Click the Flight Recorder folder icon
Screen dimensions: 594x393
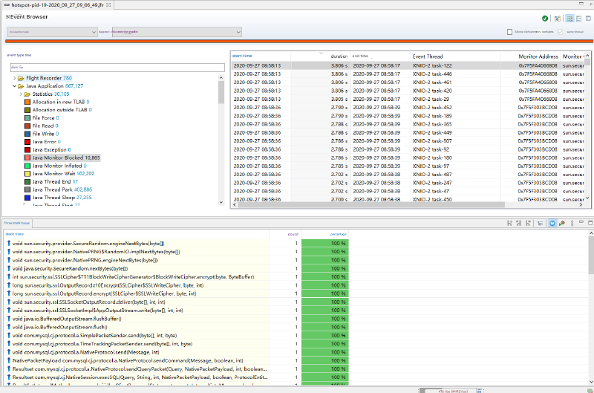pyautogui.click(x=21, y=78)
